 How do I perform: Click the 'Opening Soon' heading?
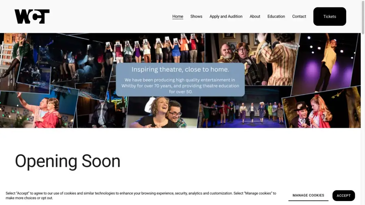(67, 161)
